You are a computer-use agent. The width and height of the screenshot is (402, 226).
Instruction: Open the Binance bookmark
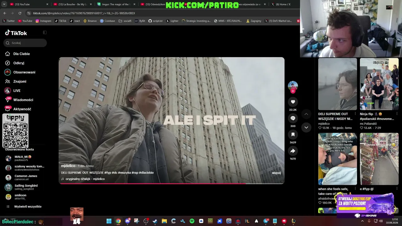tap(90, 21)
